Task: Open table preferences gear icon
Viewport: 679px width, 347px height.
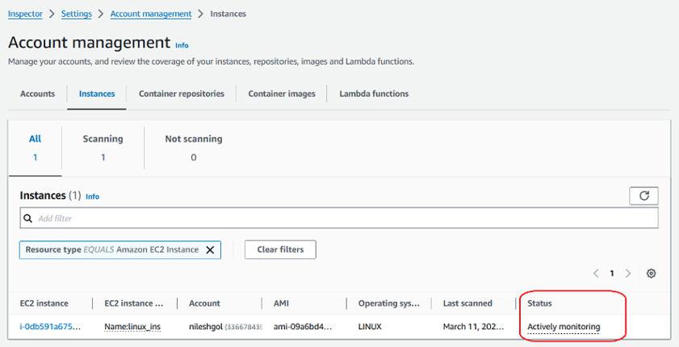Action: click(651, 274)
